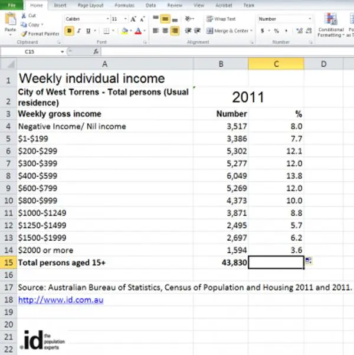Select column B header

click(221, 64)
